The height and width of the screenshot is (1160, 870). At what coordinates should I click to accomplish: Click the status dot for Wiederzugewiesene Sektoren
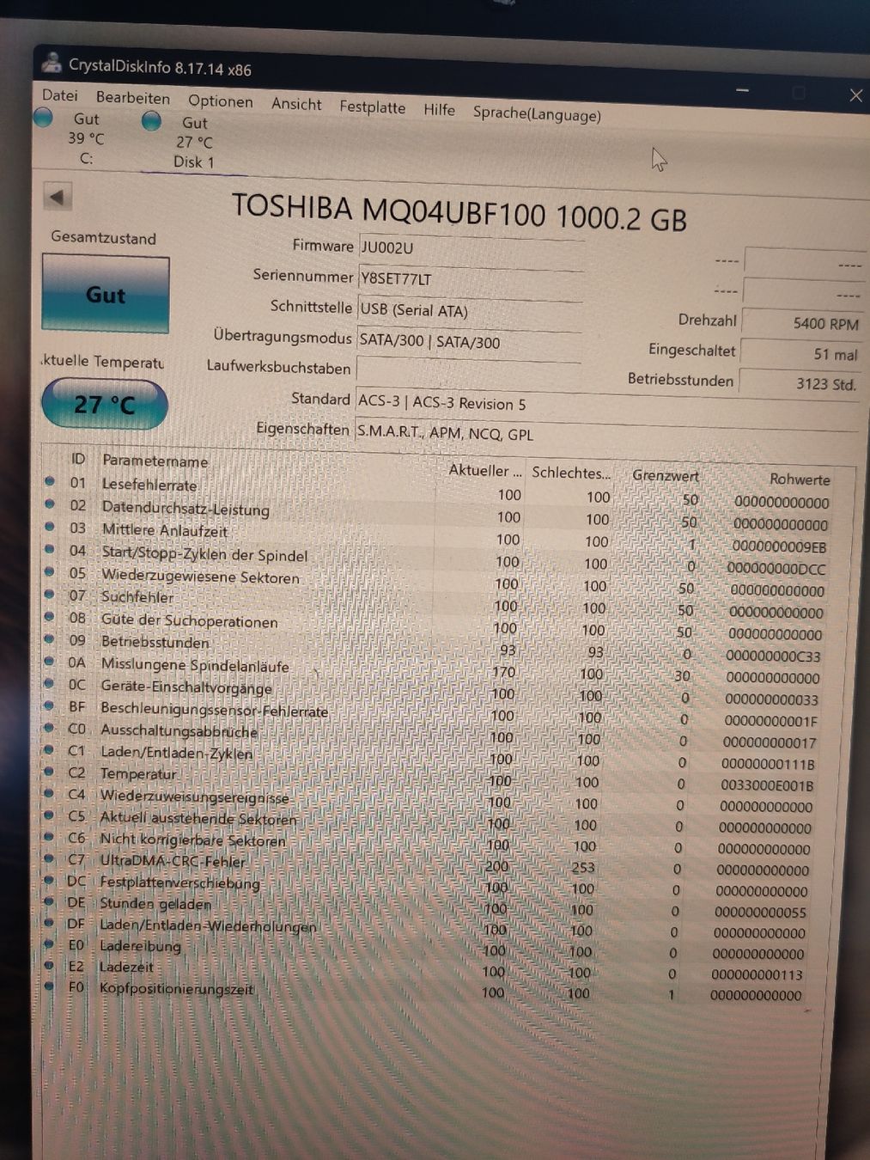tap(50, 571)
